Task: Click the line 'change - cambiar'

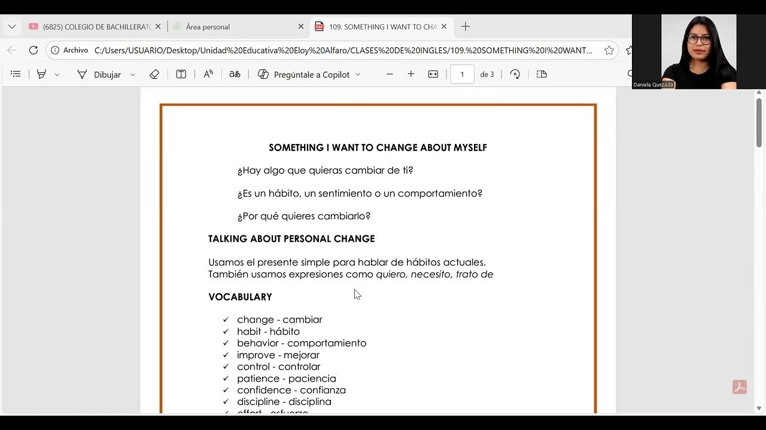Action: [279, 320]
